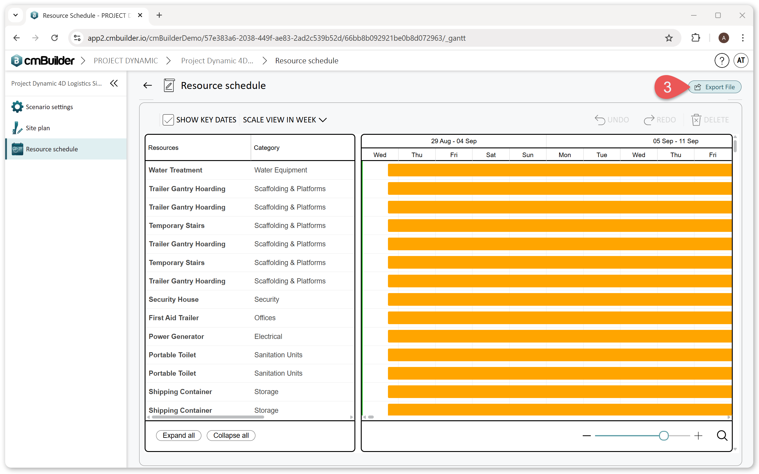The image size is (759, 474).
Task: Navigate back in browser
Action: click(x=16, y=38)
